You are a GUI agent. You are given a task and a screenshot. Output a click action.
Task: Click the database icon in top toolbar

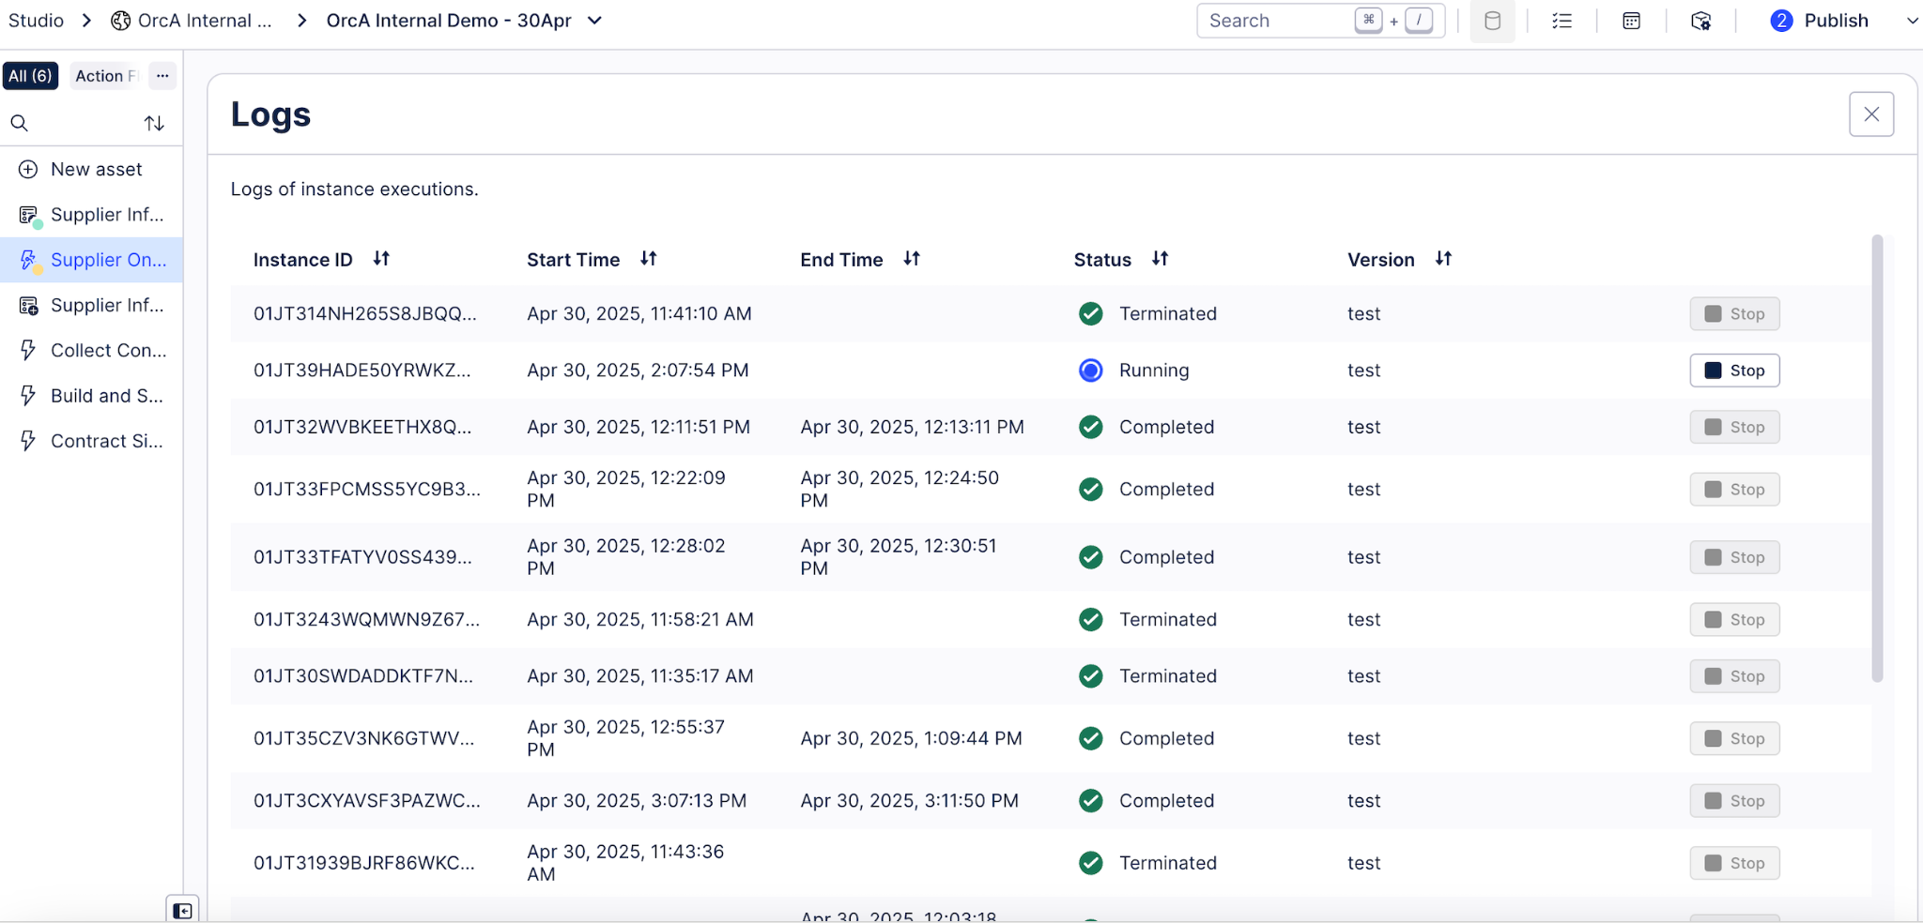1492,21
